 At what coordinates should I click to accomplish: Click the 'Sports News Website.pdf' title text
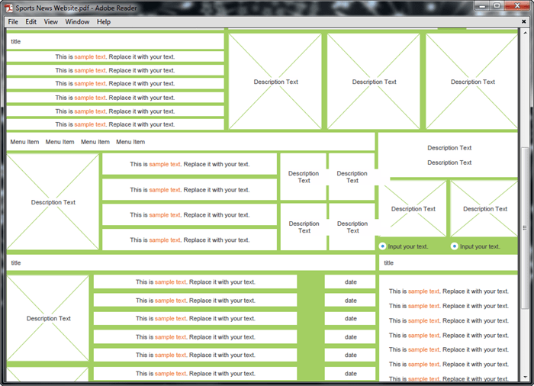click(53, 8)
